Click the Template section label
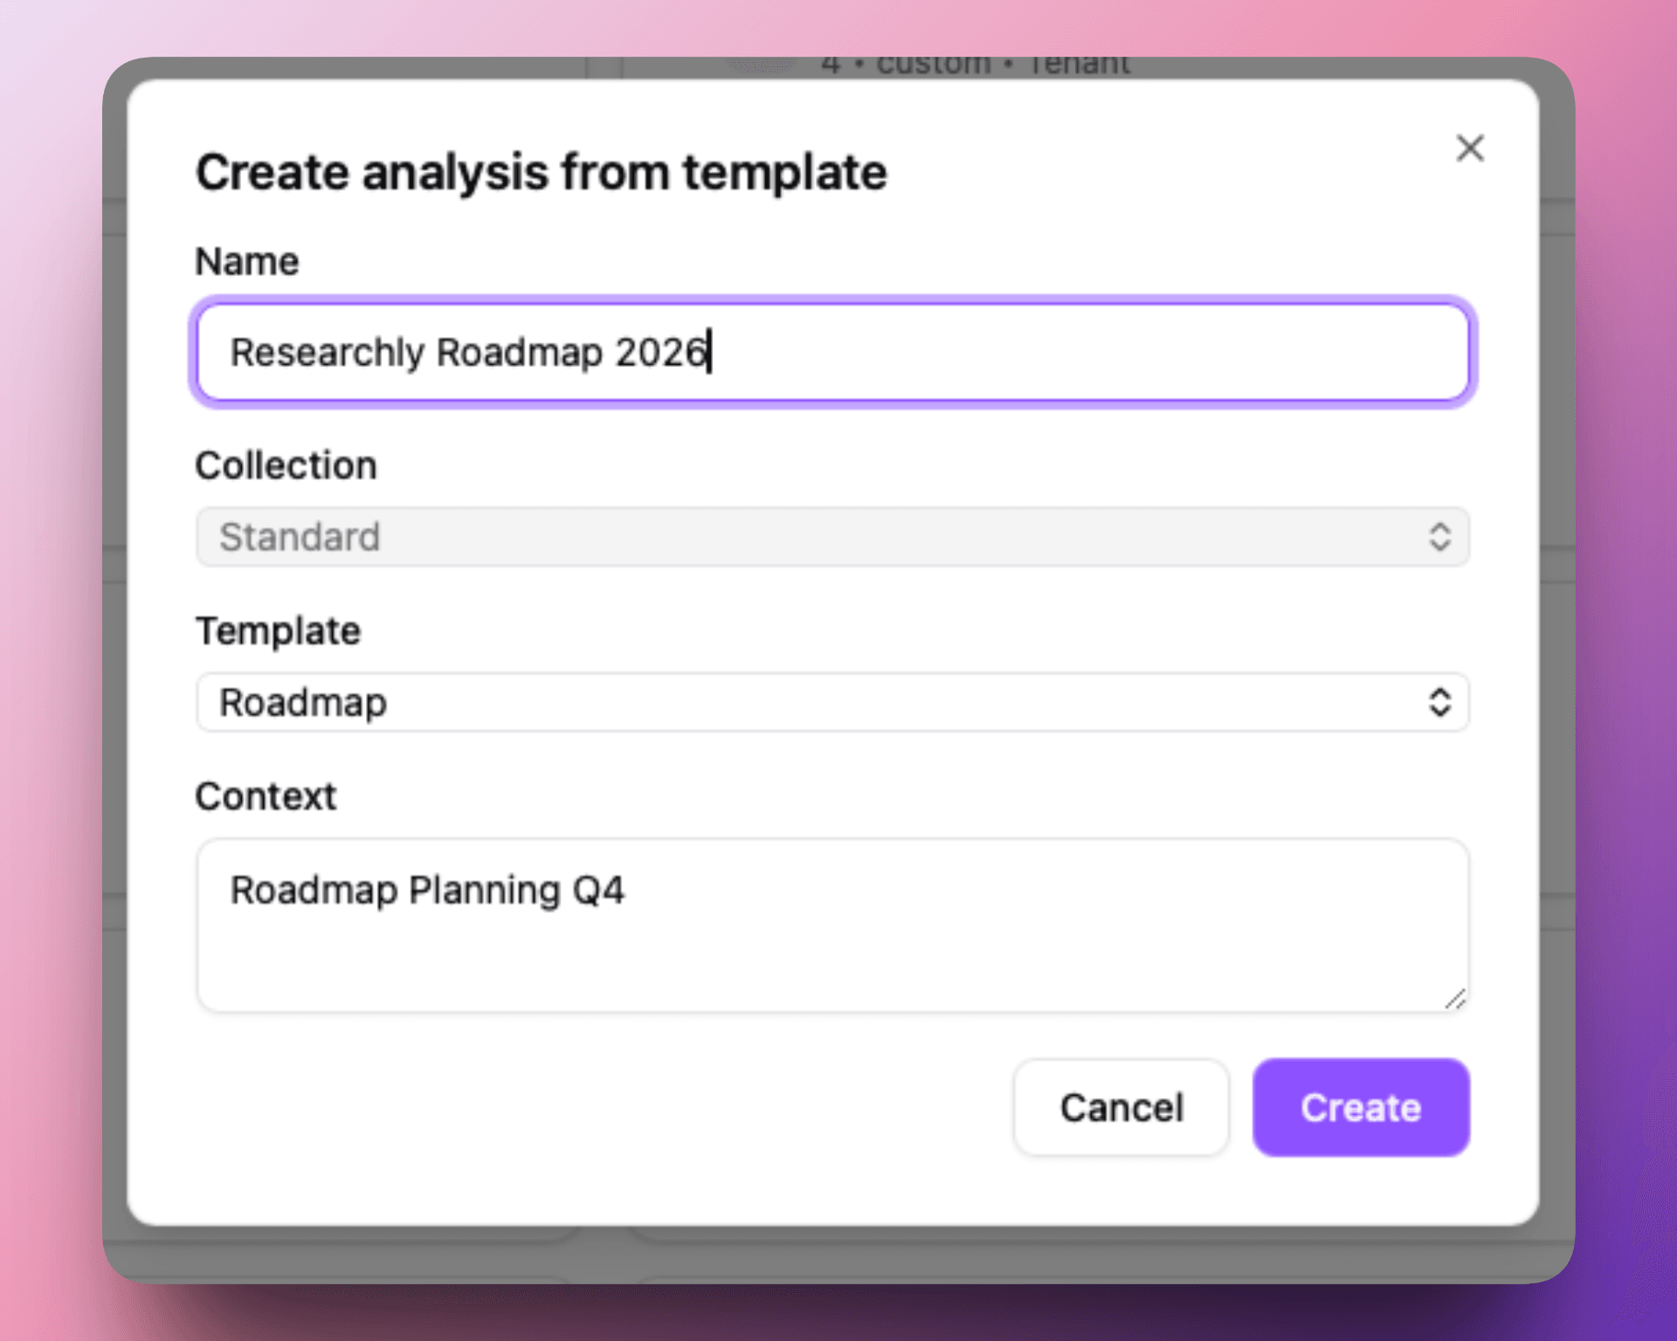This screenshot has height=1341, width=1677. [278, 630]
